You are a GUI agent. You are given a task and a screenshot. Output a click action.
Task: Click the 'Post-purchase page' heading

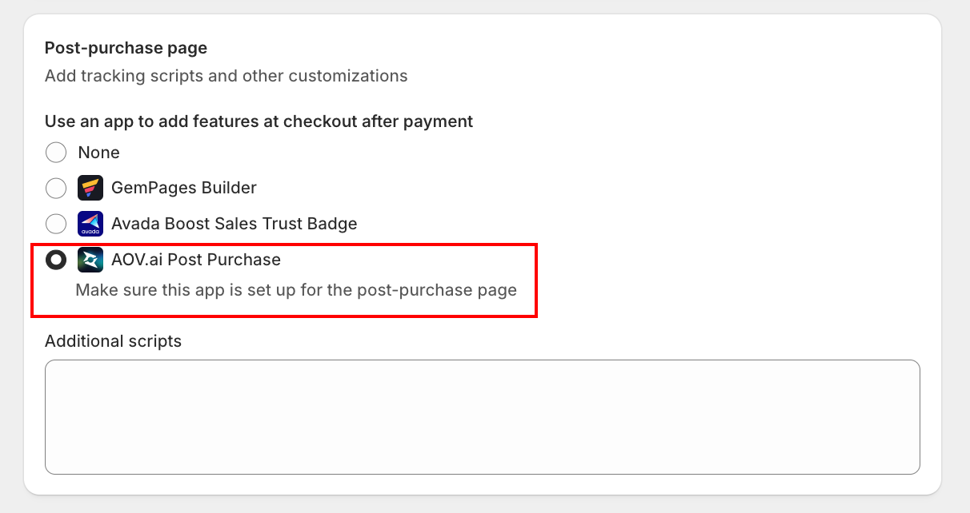(x=126, y=48)
